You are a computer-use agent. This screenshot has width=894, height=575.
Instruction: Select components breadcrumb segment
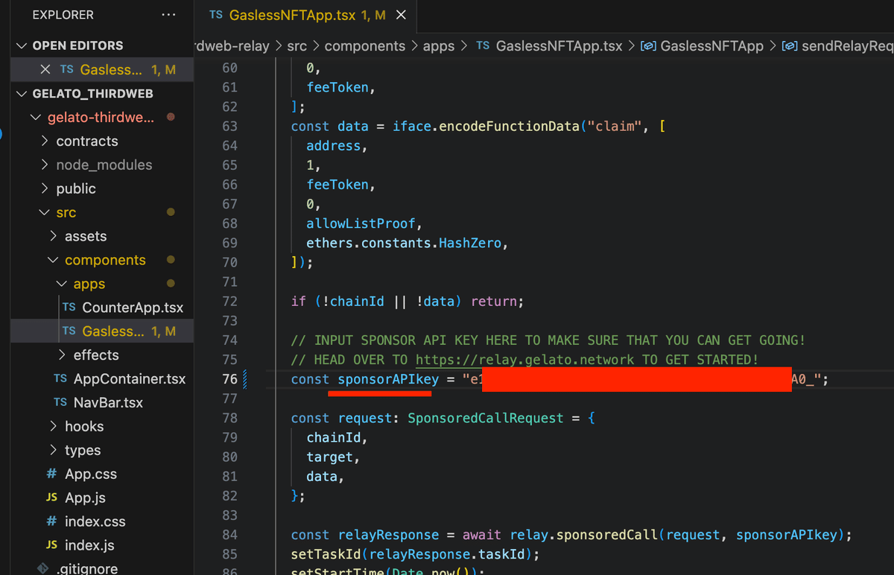[x=365, y=46]
